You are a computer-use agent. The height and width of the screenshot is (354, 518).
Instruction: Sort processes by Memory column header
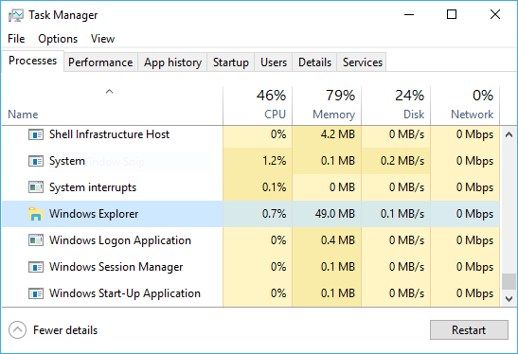point(327,105)
